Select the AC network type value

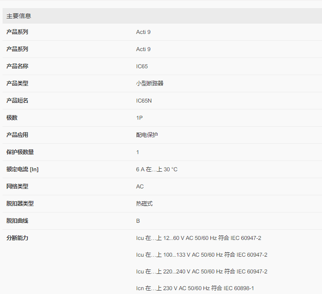tap(140, 186)
